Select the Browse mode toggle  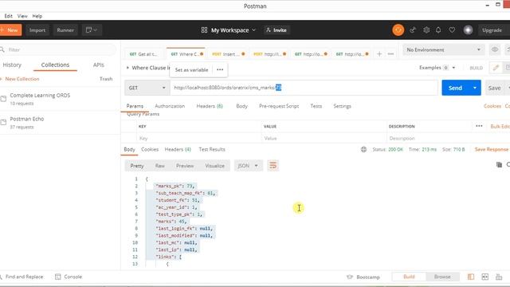pyautogui.click(x=442, y=277)
